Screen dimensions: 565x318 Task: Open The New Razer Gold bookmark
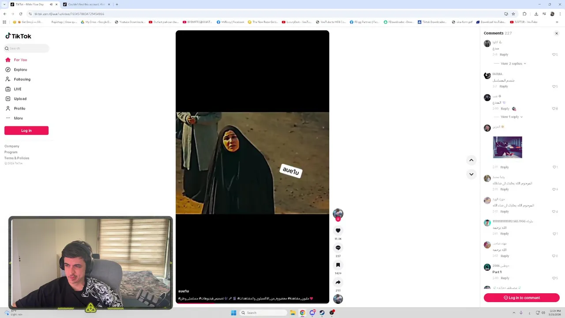pyautogui.click(x=263, y=22)
